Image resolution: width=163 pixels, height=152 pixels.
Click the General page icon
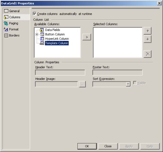[6, 11]
